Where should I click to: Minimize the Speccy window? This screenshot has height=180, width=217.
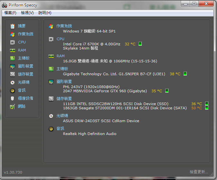point(185,4)
